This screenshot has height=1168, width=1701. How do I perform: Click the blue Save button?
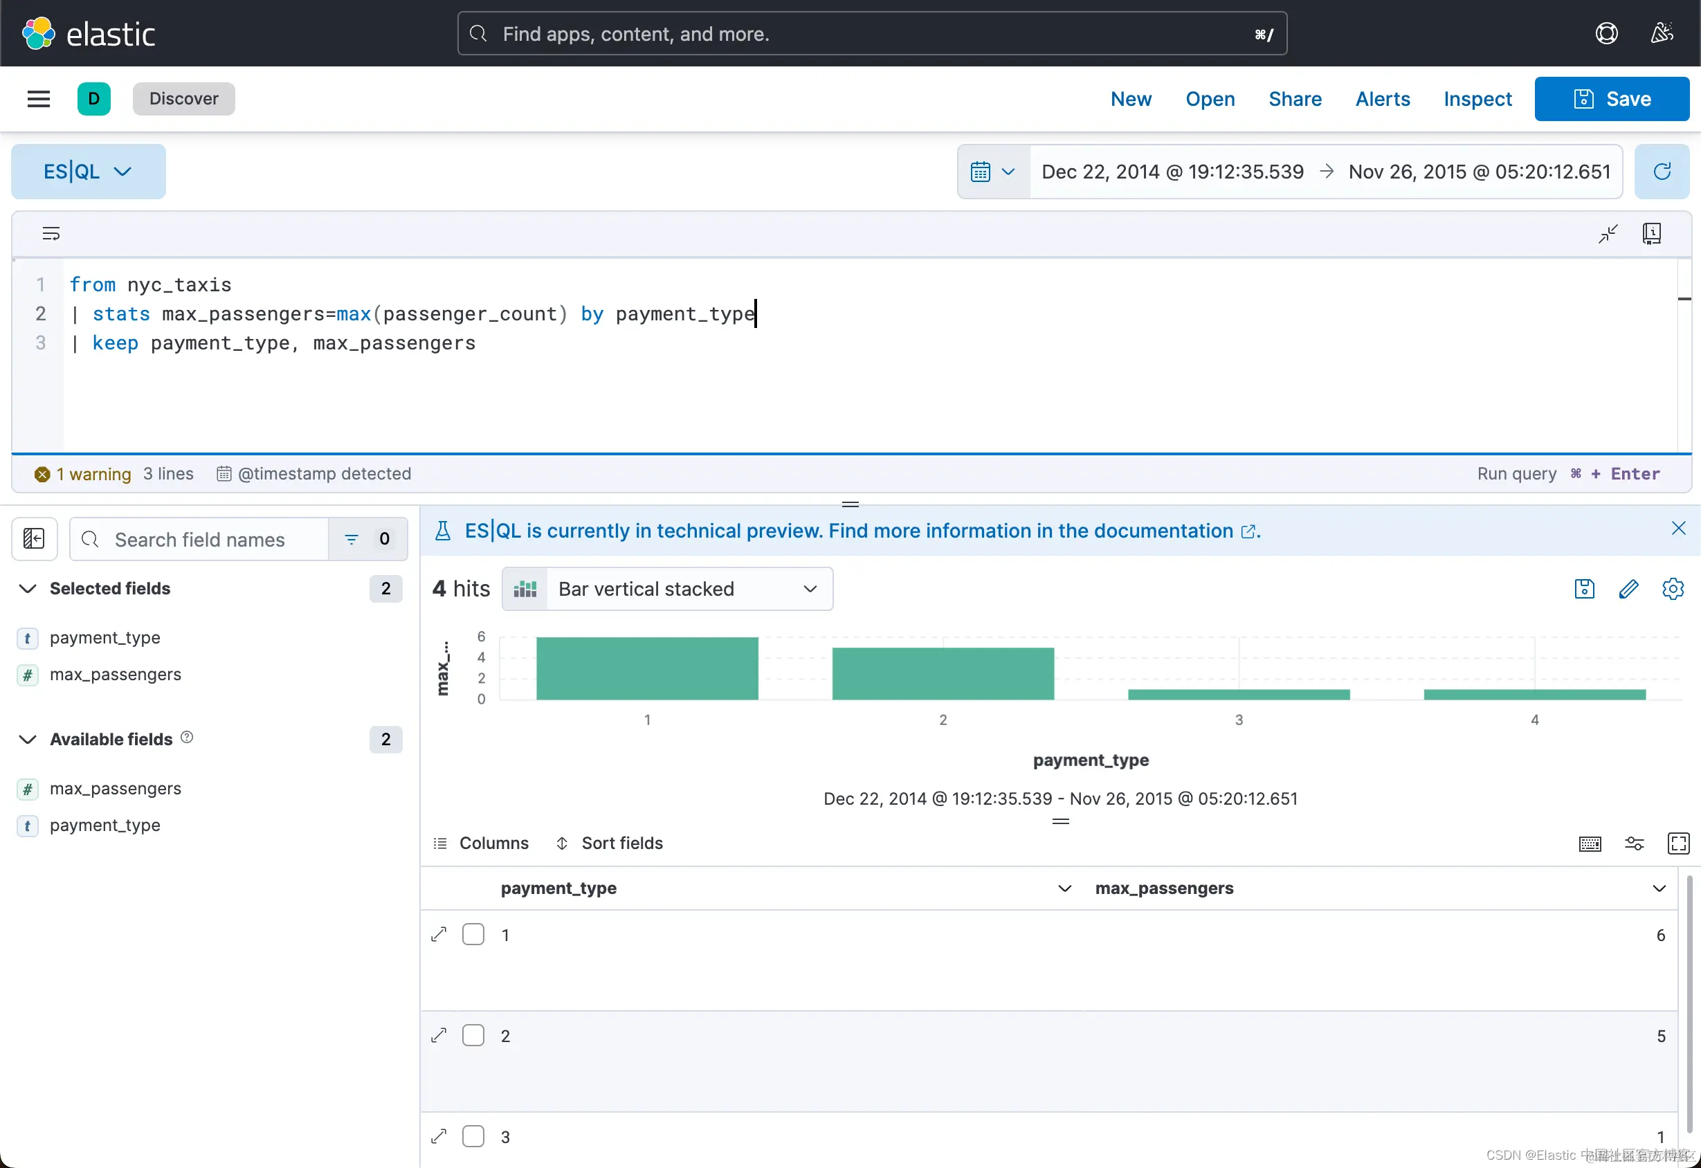1612,99
